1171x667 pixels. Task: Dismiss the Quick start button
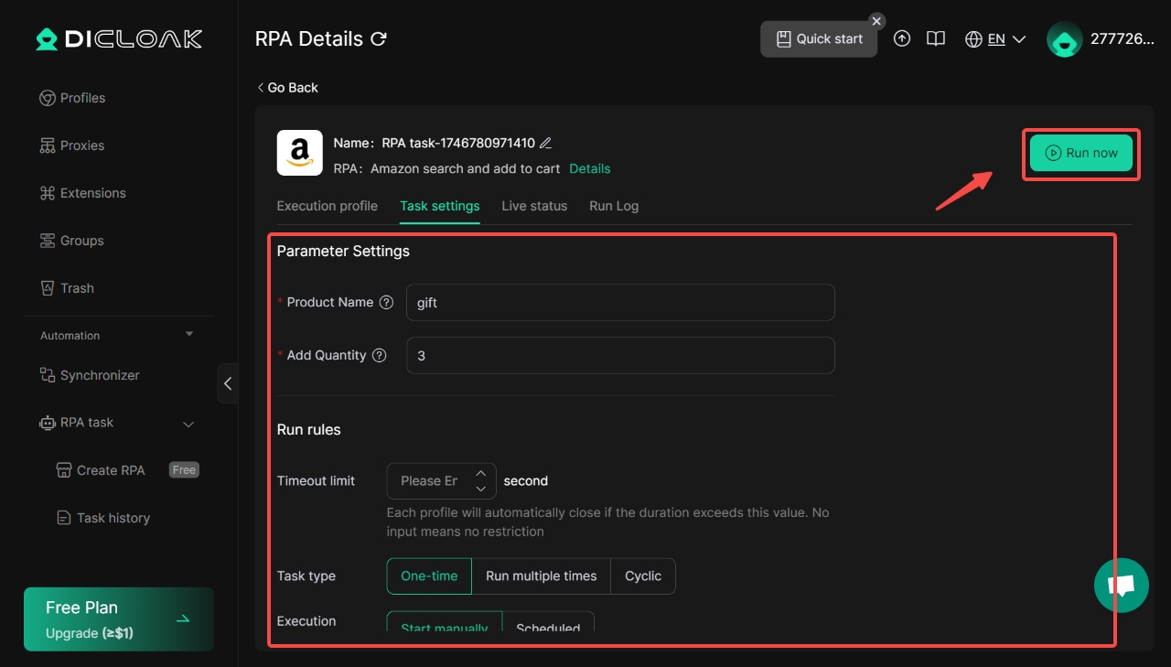coord(876,21)
